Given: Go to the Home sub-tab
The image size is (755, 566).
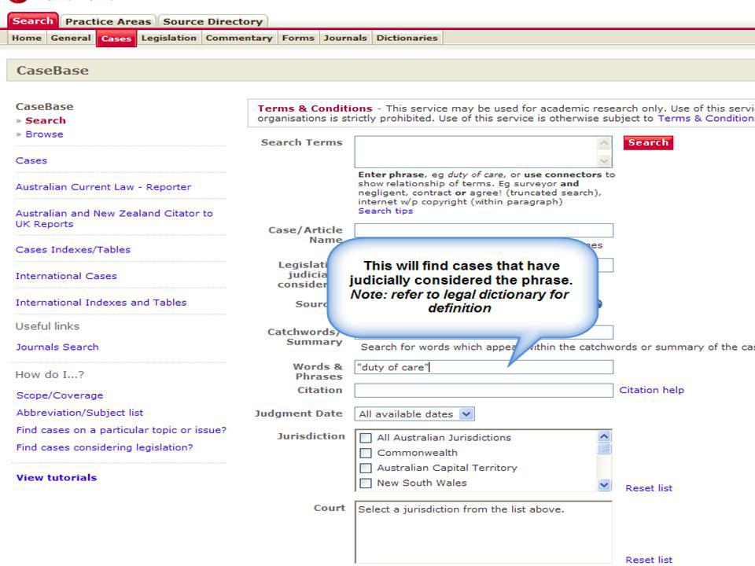Looking at the screenshot, I should tap(27, 38).
